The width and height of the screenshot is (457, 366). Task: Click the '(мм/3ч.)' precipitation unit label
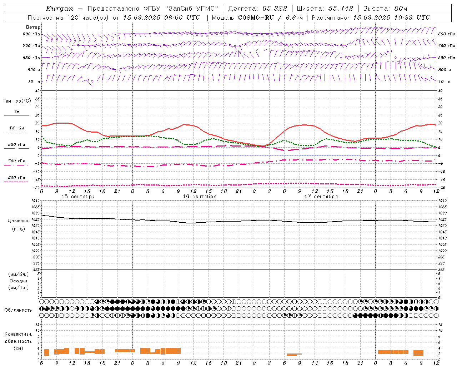(19, 274)
